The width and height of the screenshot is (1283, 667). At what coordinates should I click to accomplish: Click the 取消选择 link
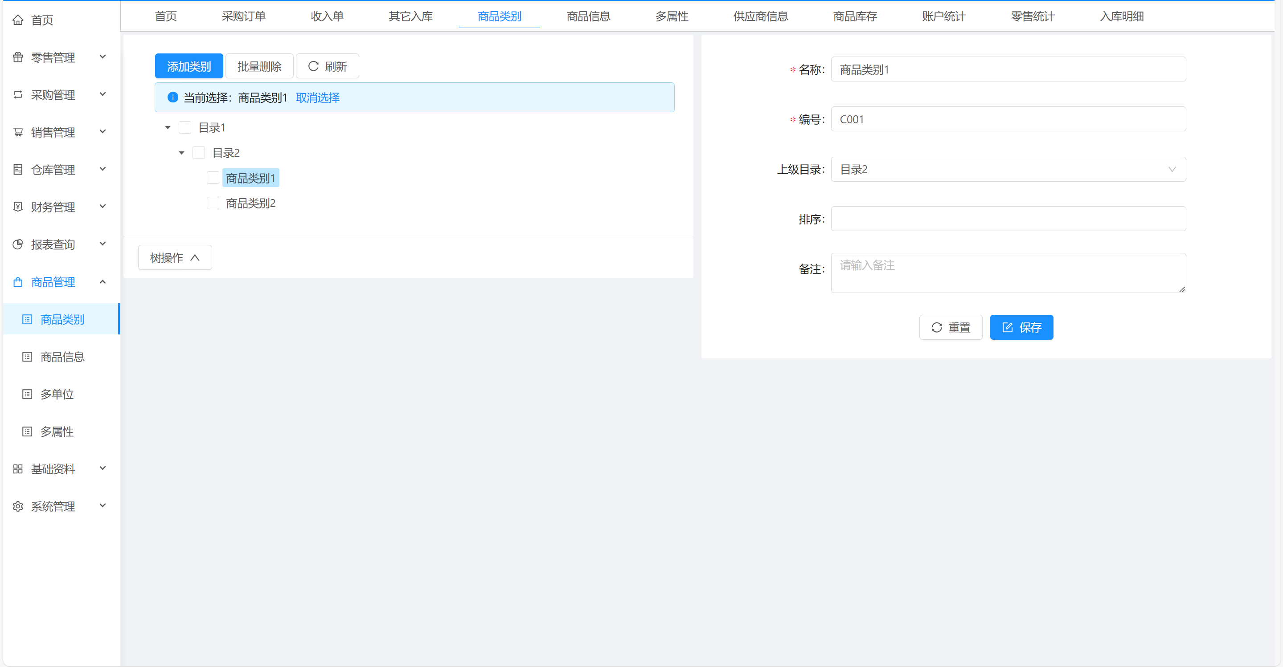(x=317, y=98)
